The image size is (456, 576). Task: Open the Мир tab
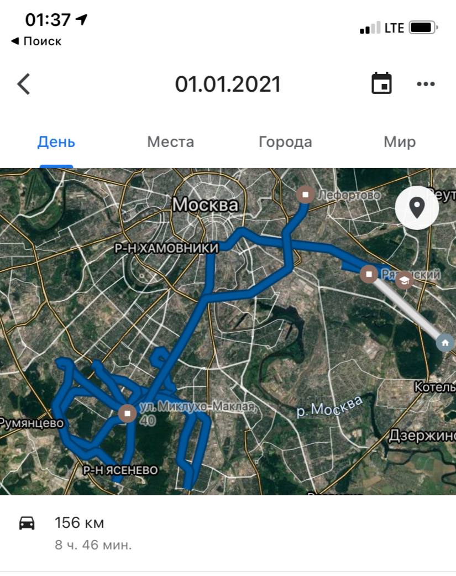400,142
